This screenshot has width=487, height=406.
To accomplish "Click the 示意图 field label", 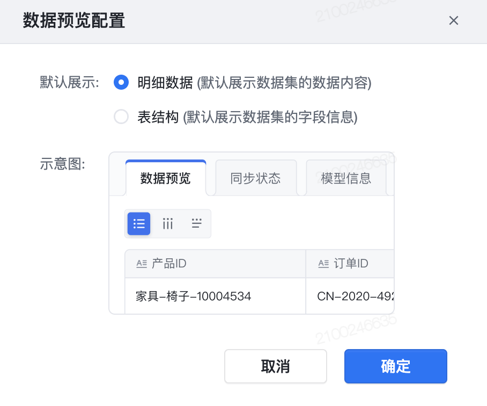I will pyautogui.click(x=63, y=164).
